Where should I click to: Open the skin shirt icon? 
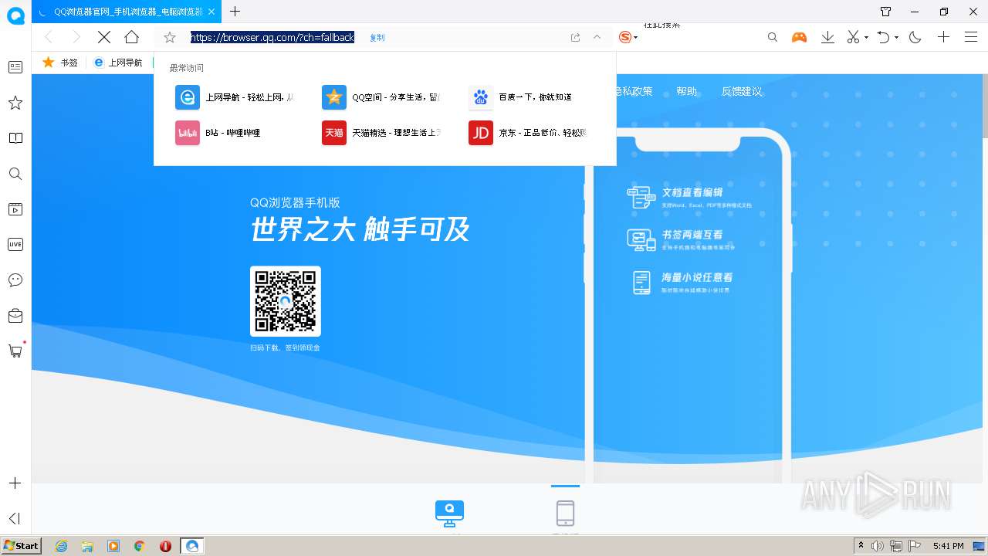coord(885,12)
